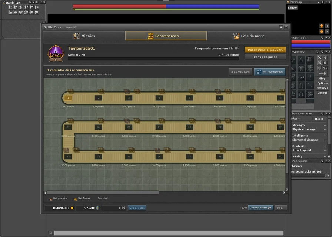Open the chest above level 34

click(x=101, y=150)
